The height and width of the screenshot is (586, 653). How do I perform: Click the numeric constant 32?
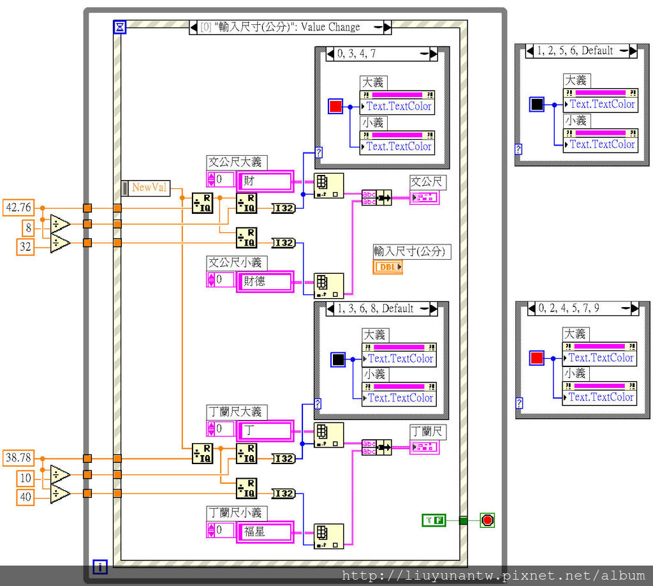(x=25, y=247)
